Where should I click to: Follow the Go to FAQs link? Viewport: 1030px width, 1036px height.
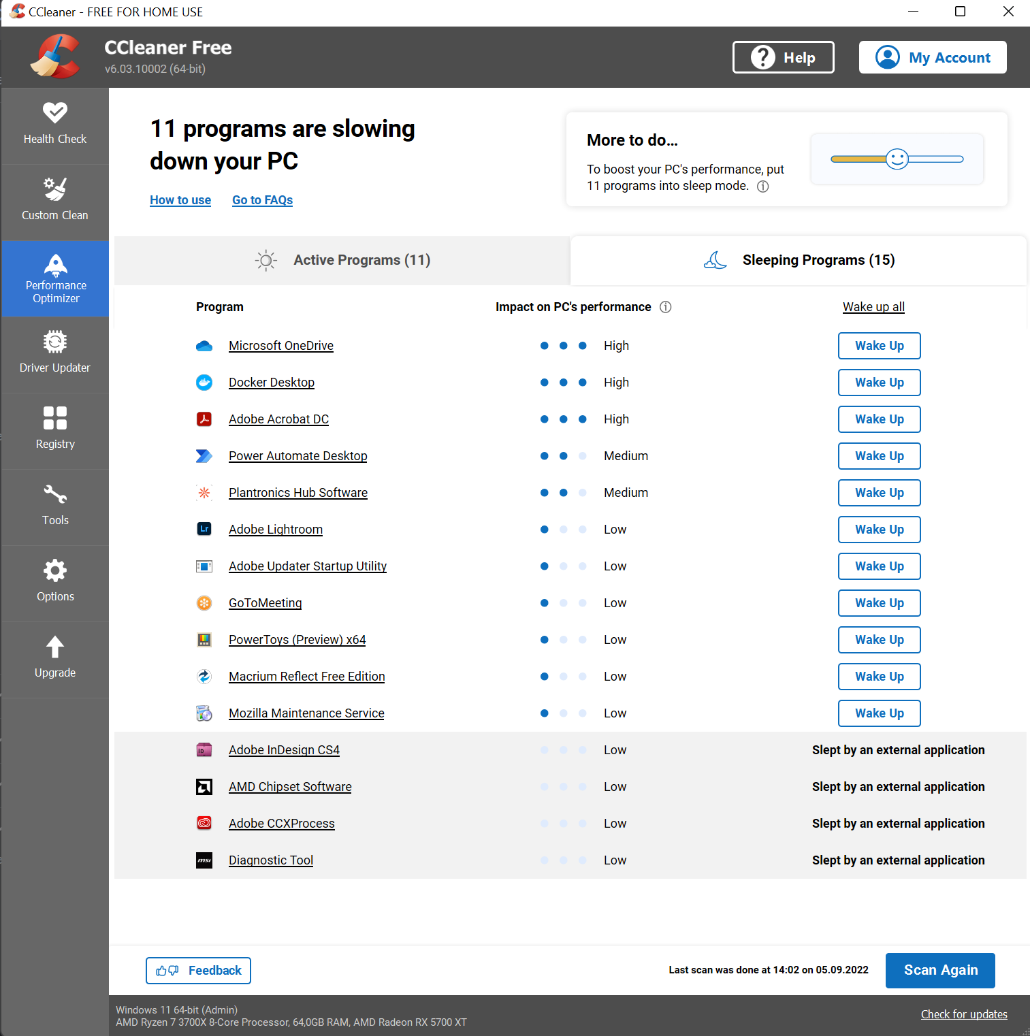[x=263, y=200]
